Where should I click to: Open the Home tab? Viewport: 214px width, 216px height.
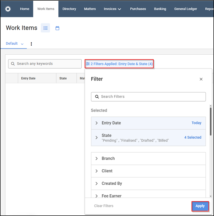(x=25, y=9)
